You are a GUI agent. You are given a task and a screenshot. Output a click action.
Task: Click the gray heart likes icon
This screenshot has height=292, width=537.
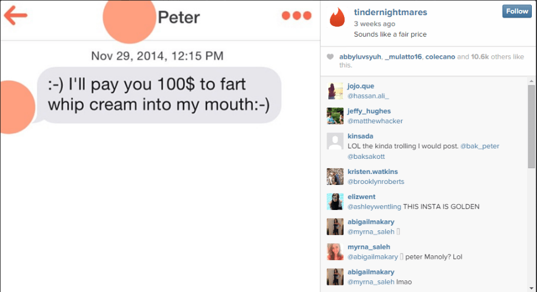[x=330, y=56]
